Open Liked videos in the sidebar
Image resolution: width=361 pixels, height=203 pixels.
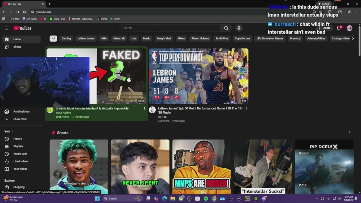[x=21, y=161]
